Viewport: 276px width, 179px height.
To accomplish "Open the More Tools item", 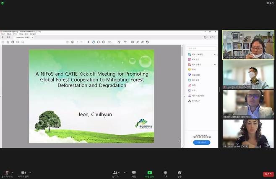I will 194,101.
